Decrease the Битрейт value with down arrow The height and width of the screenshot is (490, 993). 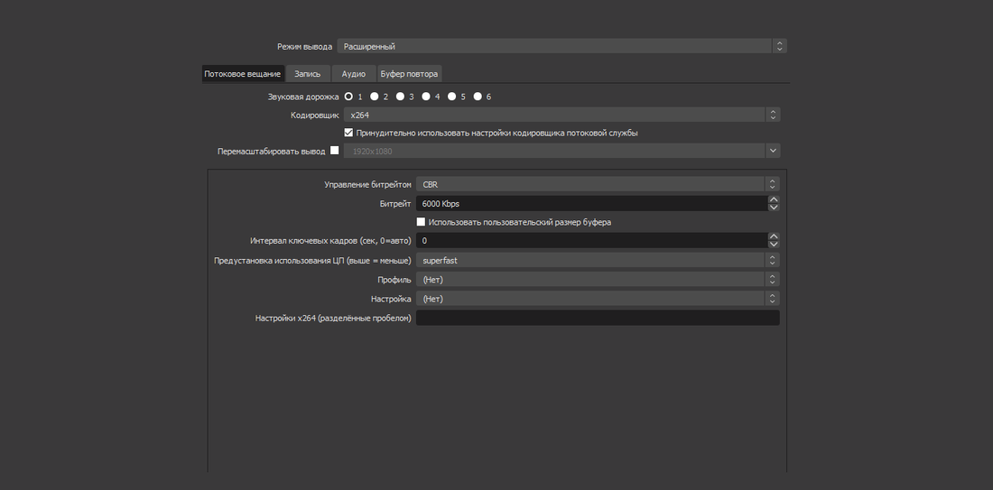[x=774, y=207]
